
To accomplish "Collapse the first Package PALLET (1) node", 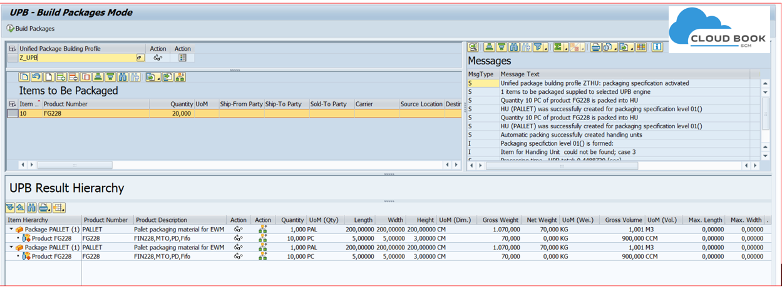I will pyautogui.click(x=11, y=230).
